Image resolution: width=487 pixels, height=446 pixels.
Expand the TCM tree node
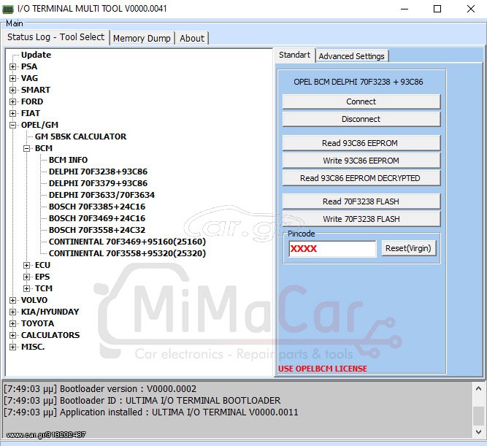tap(27, 288)
